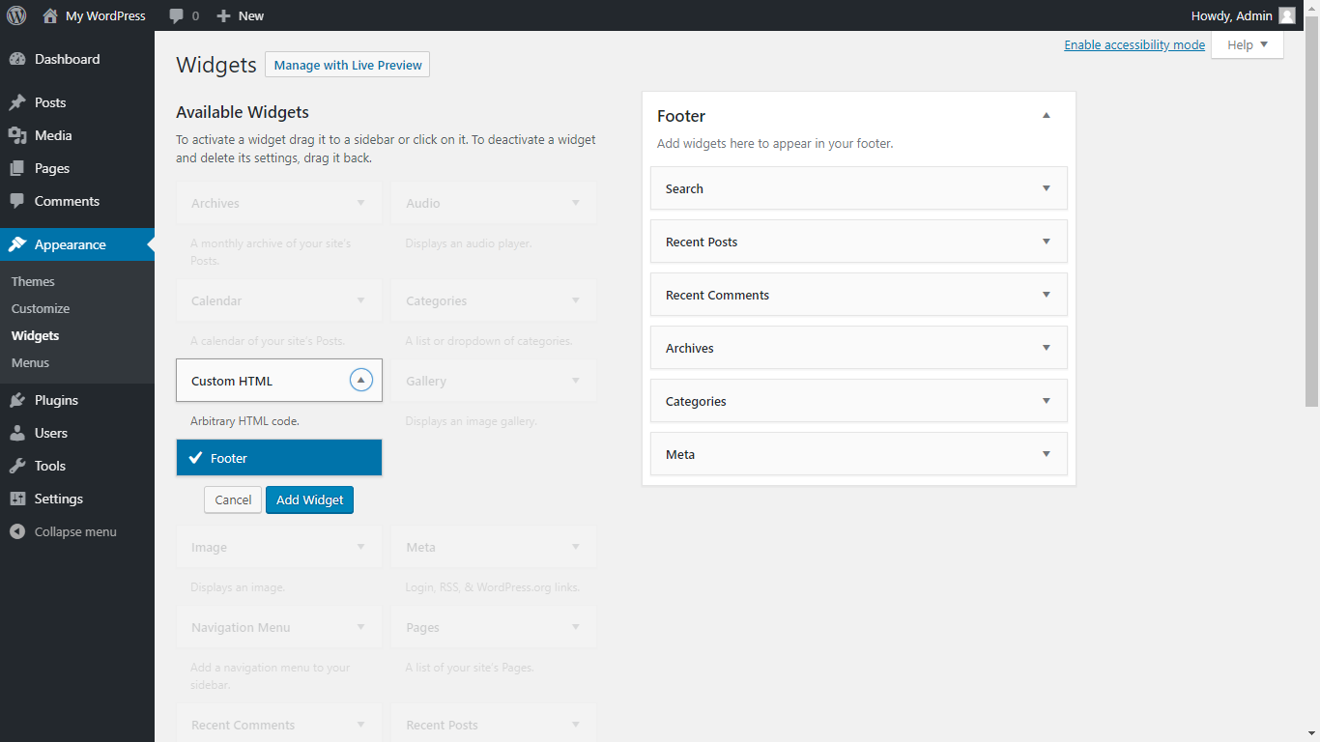The height and width of the screenshot is (742, 1320).
Task: Open the Pages menu label
Action: pyautogui.click(x=52, y=168)
